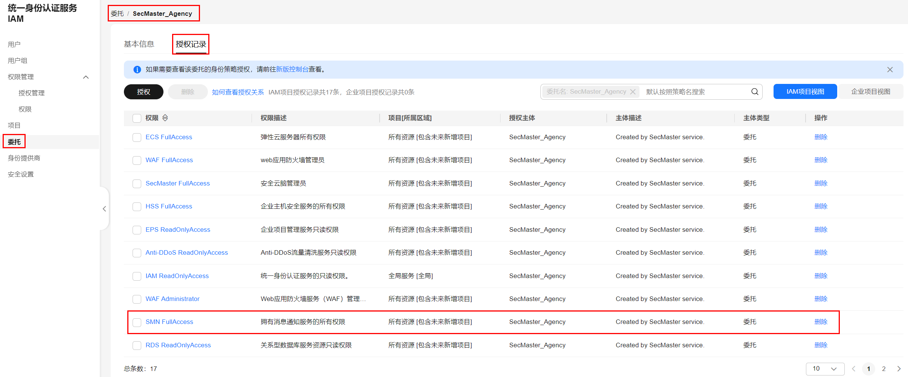Viewport: 908px width, 377px height.
Task: Click the info icon in banner
Action: pos(137,70)
